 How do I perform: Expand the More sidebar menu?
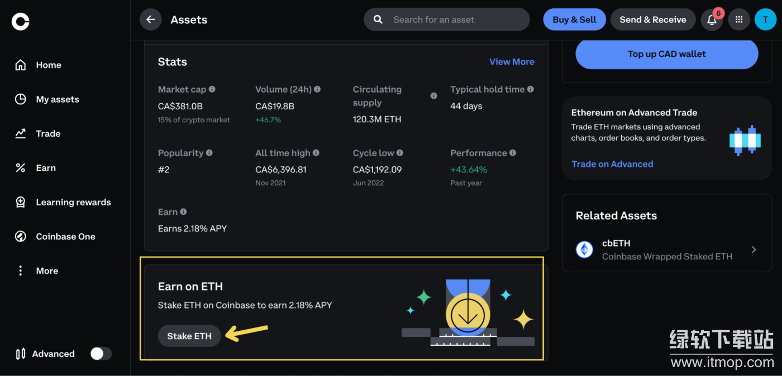(47, 271)
